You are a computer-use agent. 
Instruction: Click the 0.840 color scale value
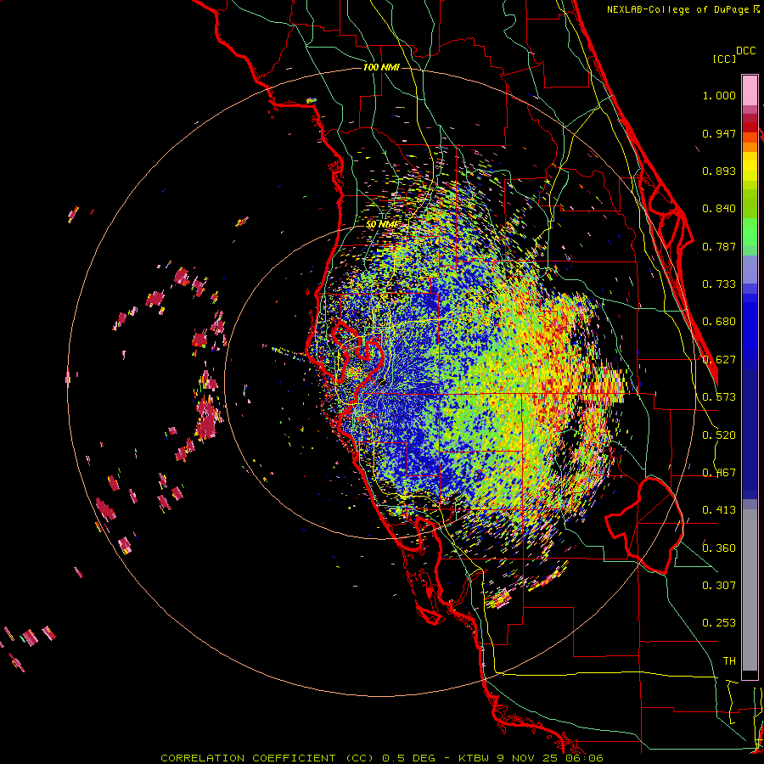[x=719, y=209]
